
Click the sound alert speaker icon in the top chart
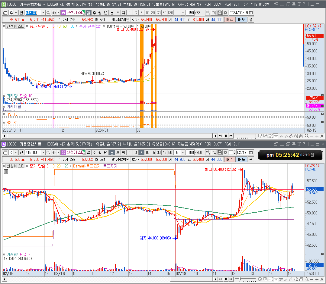[x=54, y=13]
